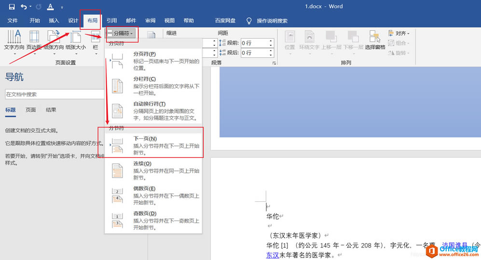
Task: Switch to the 开始 tab
Action: tap(35, 21)
